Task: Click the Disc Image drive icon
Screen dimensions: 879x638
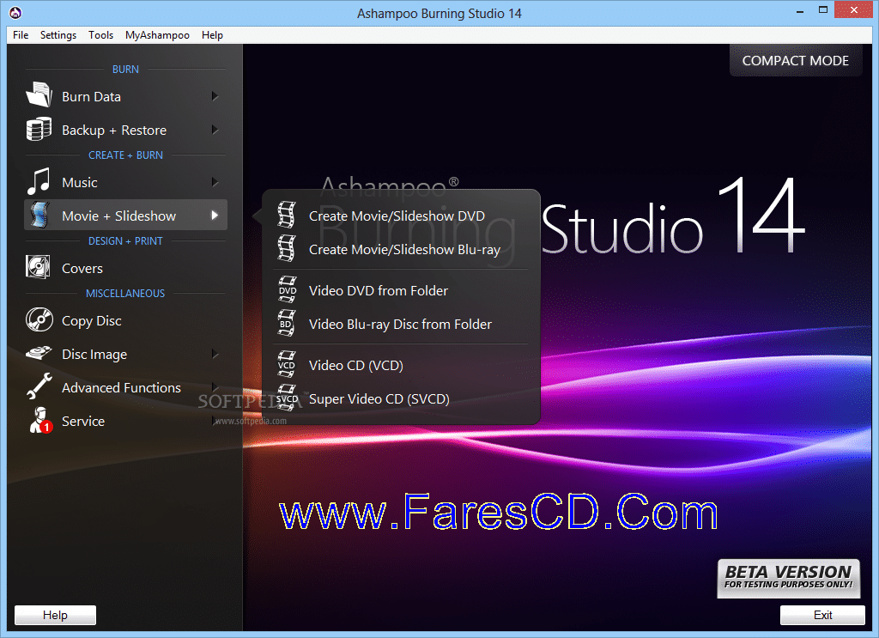Action: click(39, 353)
